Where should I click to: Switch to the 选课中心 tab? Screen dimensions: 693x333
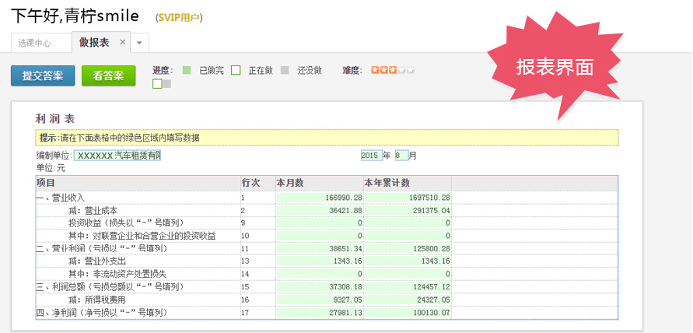pyautogui.click(x=41, y=43)
